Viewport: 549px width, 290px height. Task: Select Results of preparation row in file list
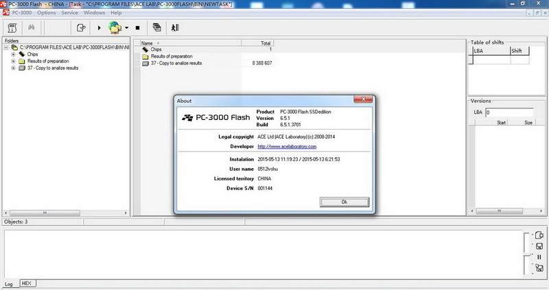click(207, 56)
